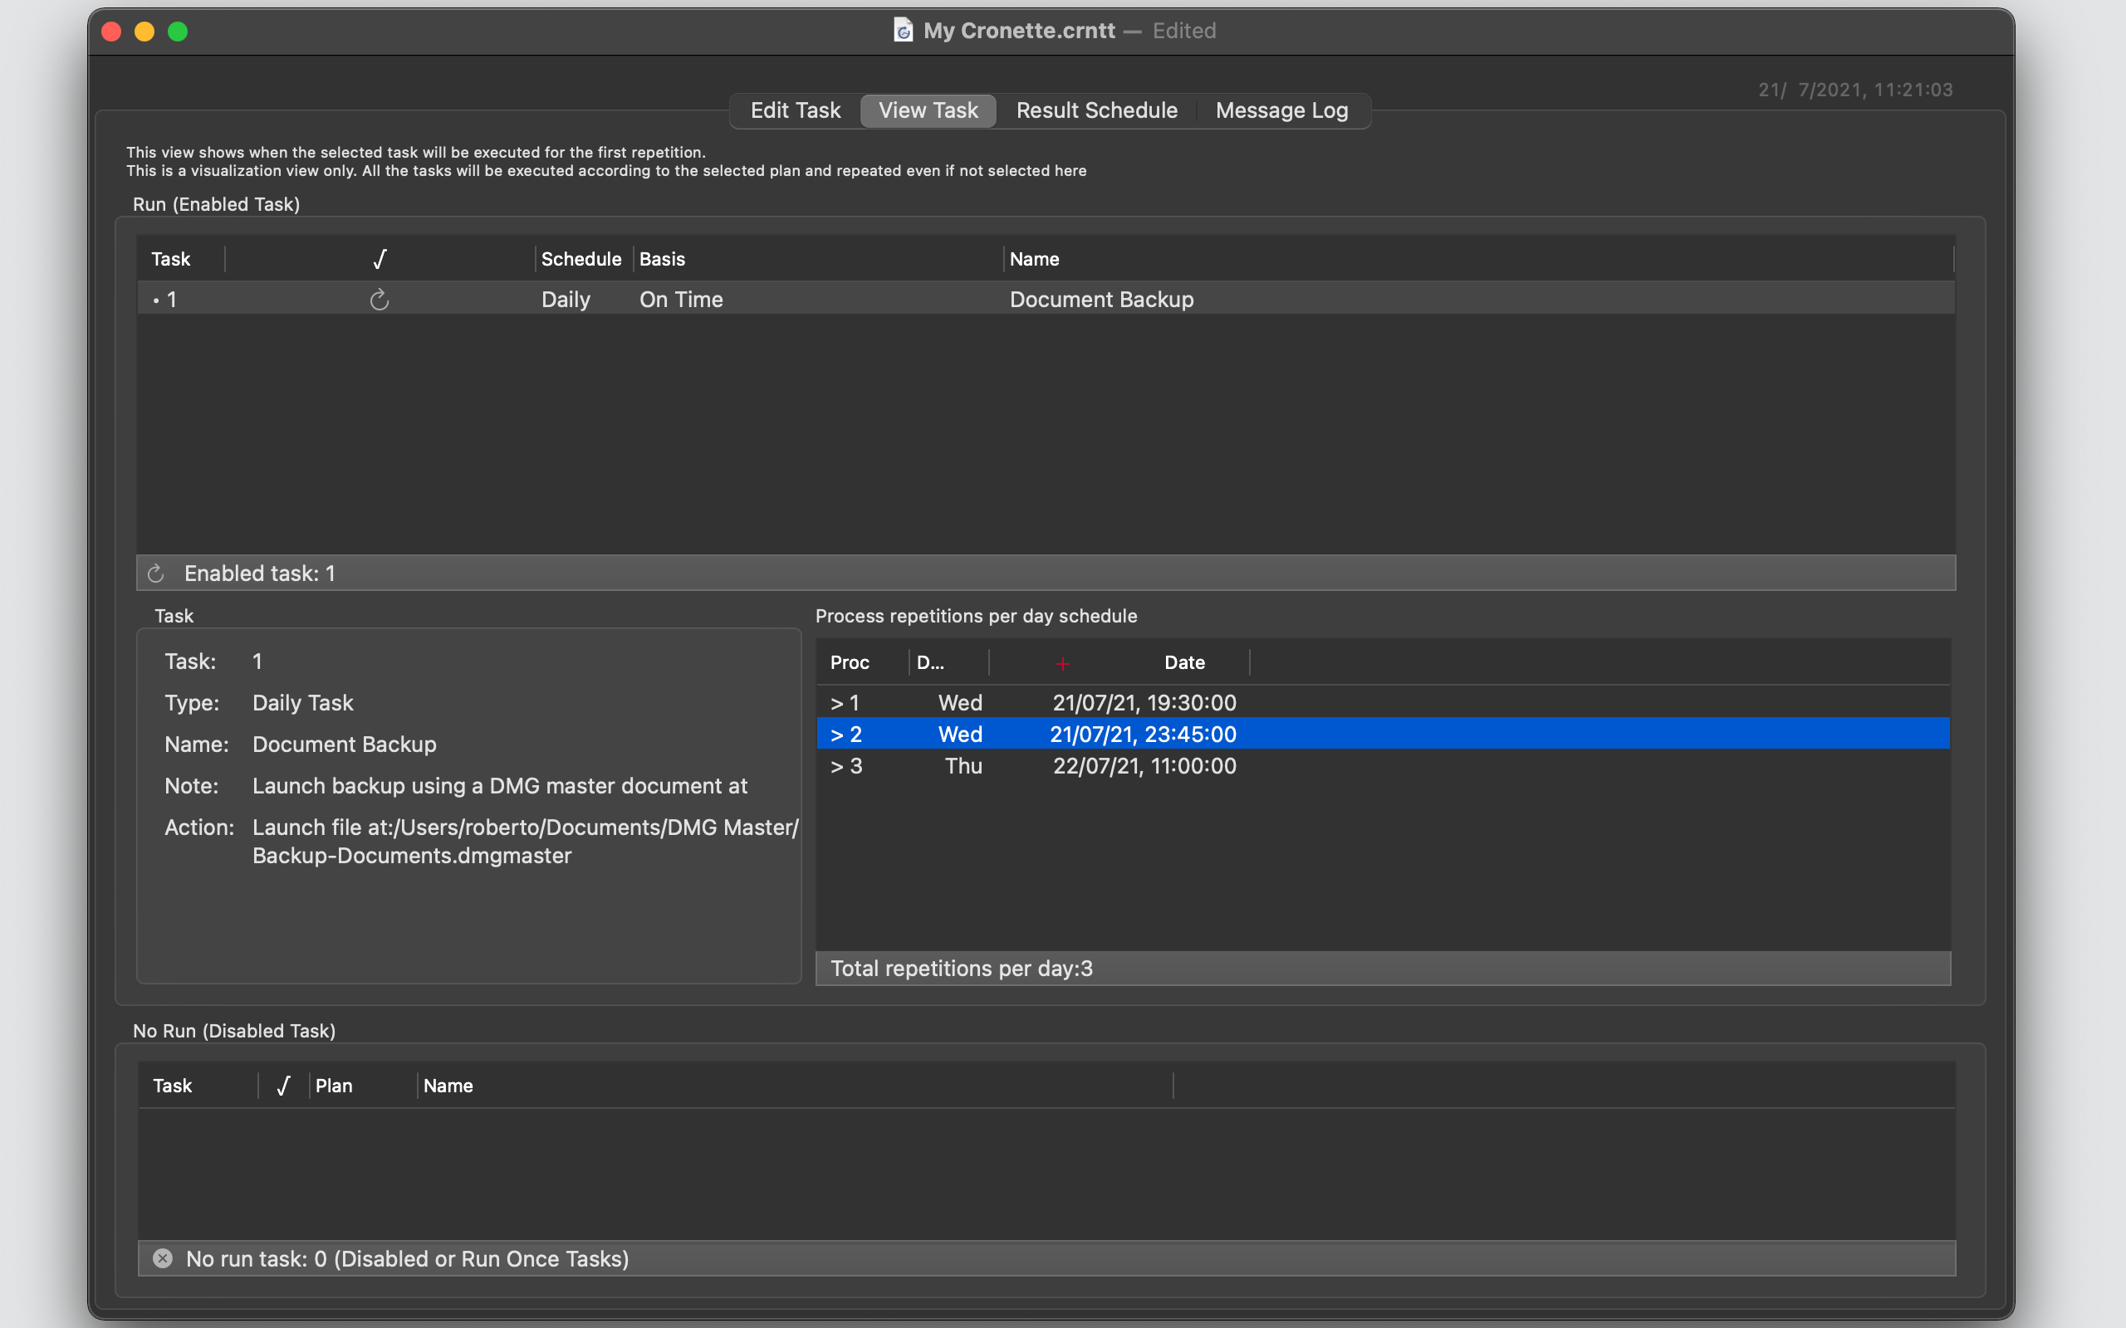Select repetition 1 at 19:30:00

[x=1383, y=703]
